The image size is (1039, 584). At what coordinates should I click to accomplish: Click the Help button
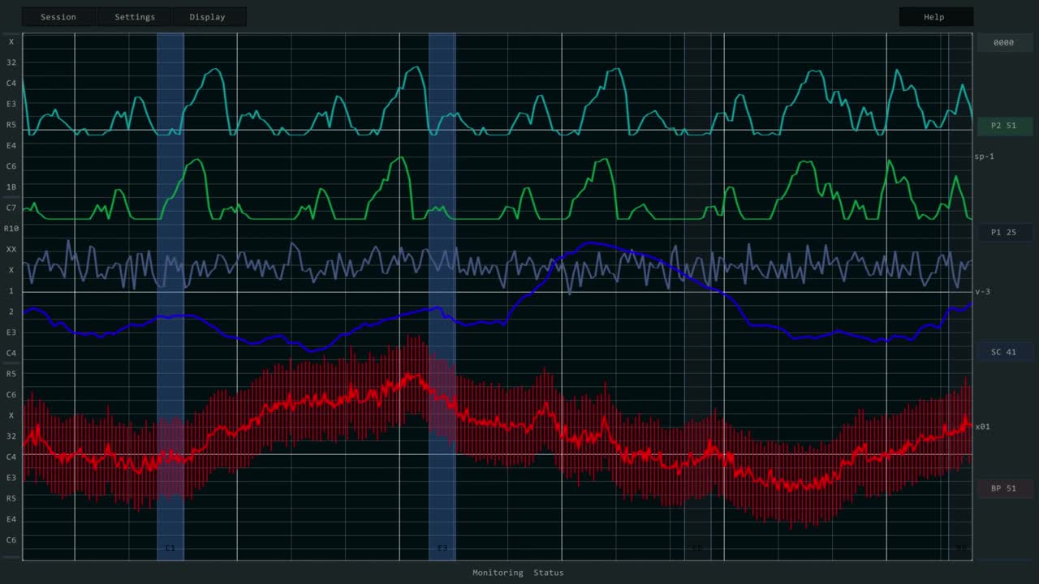pos(934,17)
